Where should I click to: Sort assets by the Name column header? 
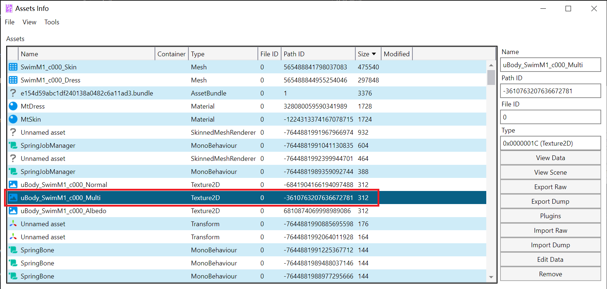click(x=87, y=54)
